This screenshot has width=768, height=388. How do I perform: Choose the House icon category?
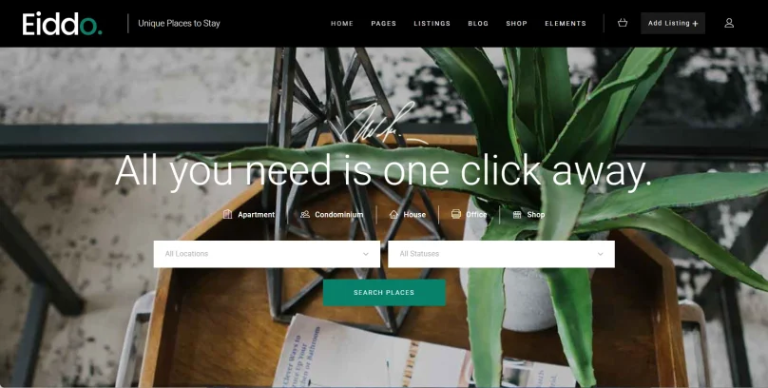click(394, 215)
